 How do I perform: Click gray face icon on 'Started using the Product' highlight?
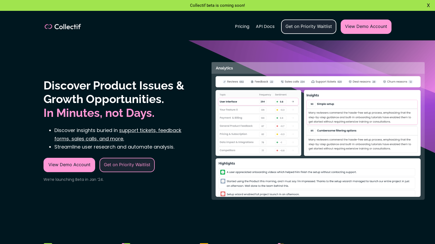click(223, 181)
